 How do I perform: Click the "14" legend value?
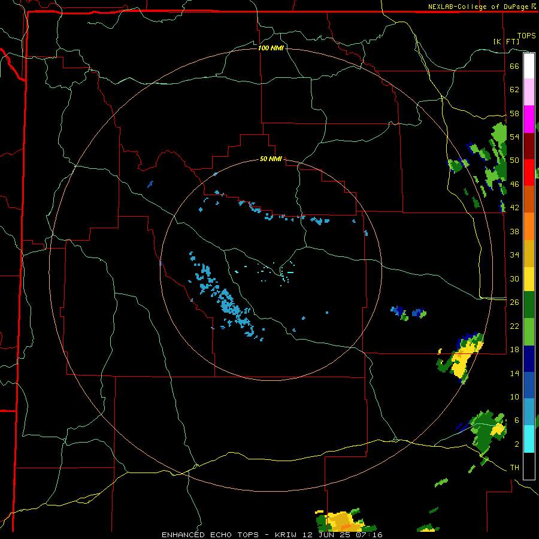[x=514, y=373]
